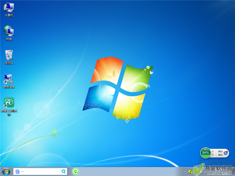This screenshot has width=235, height=176.
Task: Click the blue search magnifier in taskbar
Action: pos(64,171)
